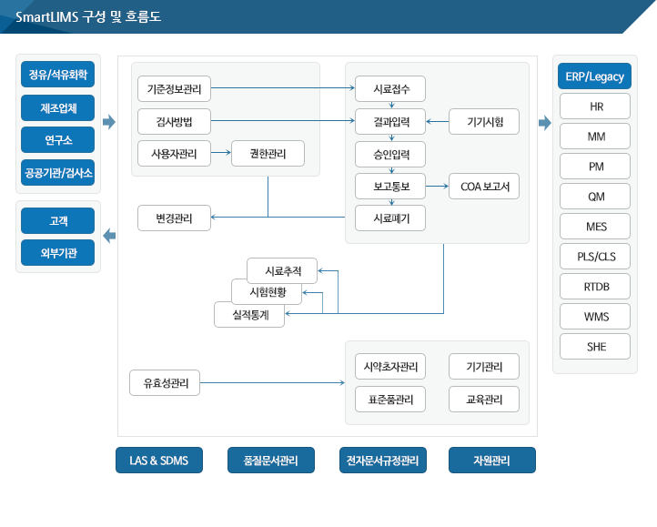Select the 전자문서규정관리 button
Image resolution: width=657 pixels, height=527 pixels.
(382, 461)
